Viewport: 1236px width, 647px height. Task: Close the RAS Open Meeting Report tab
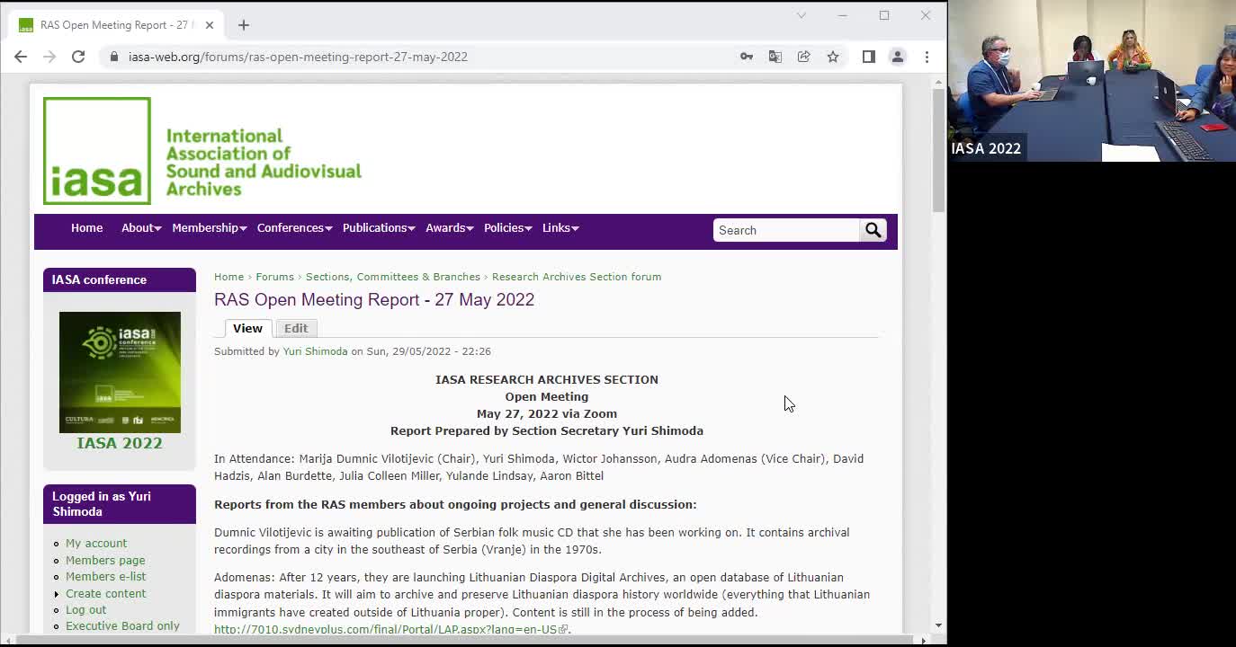[210, 25]
